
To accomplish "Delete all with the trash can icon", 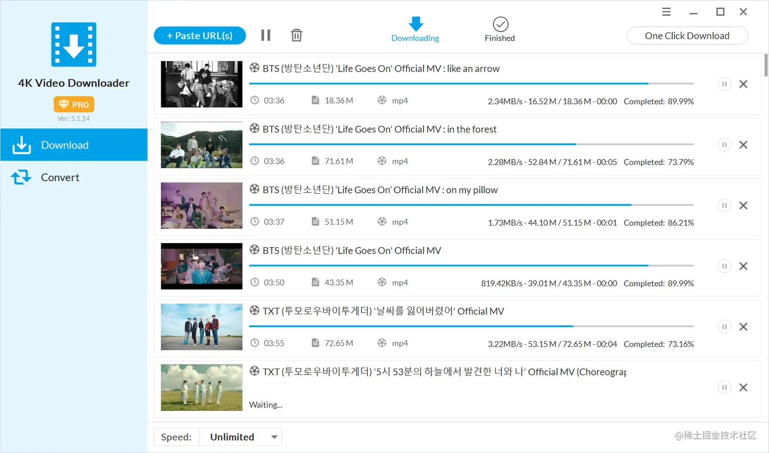I will (x=297, y=35).
